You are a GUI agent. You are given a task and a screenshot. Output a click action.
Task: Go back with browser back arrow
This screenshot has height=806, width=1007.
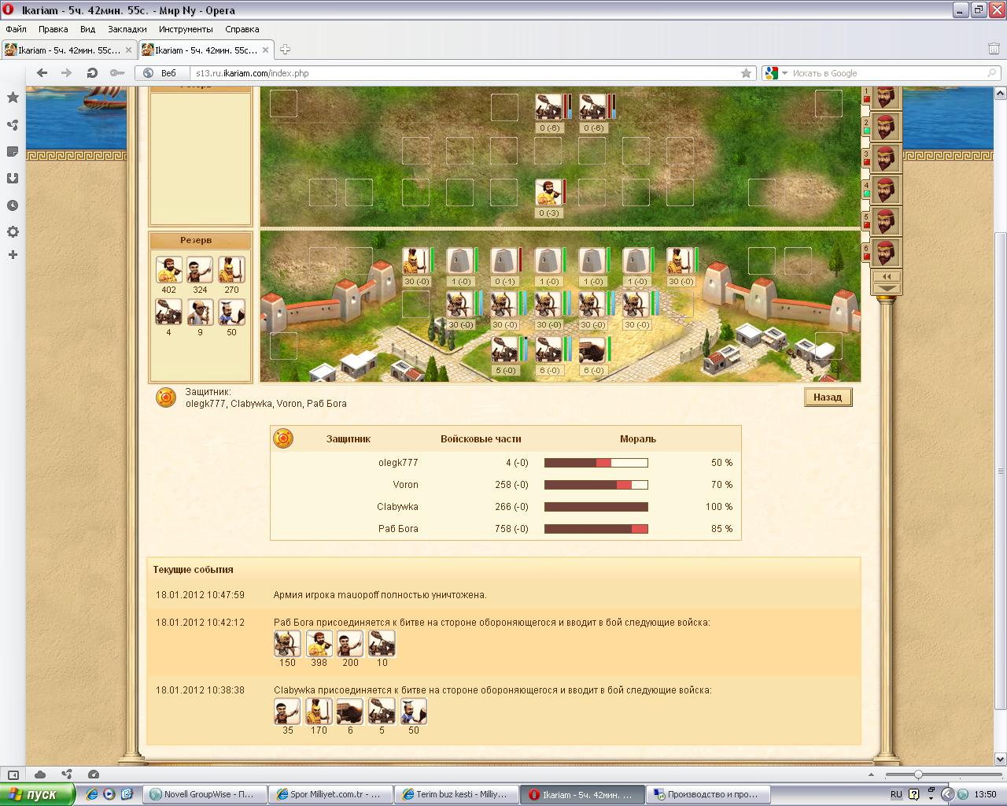42,73
